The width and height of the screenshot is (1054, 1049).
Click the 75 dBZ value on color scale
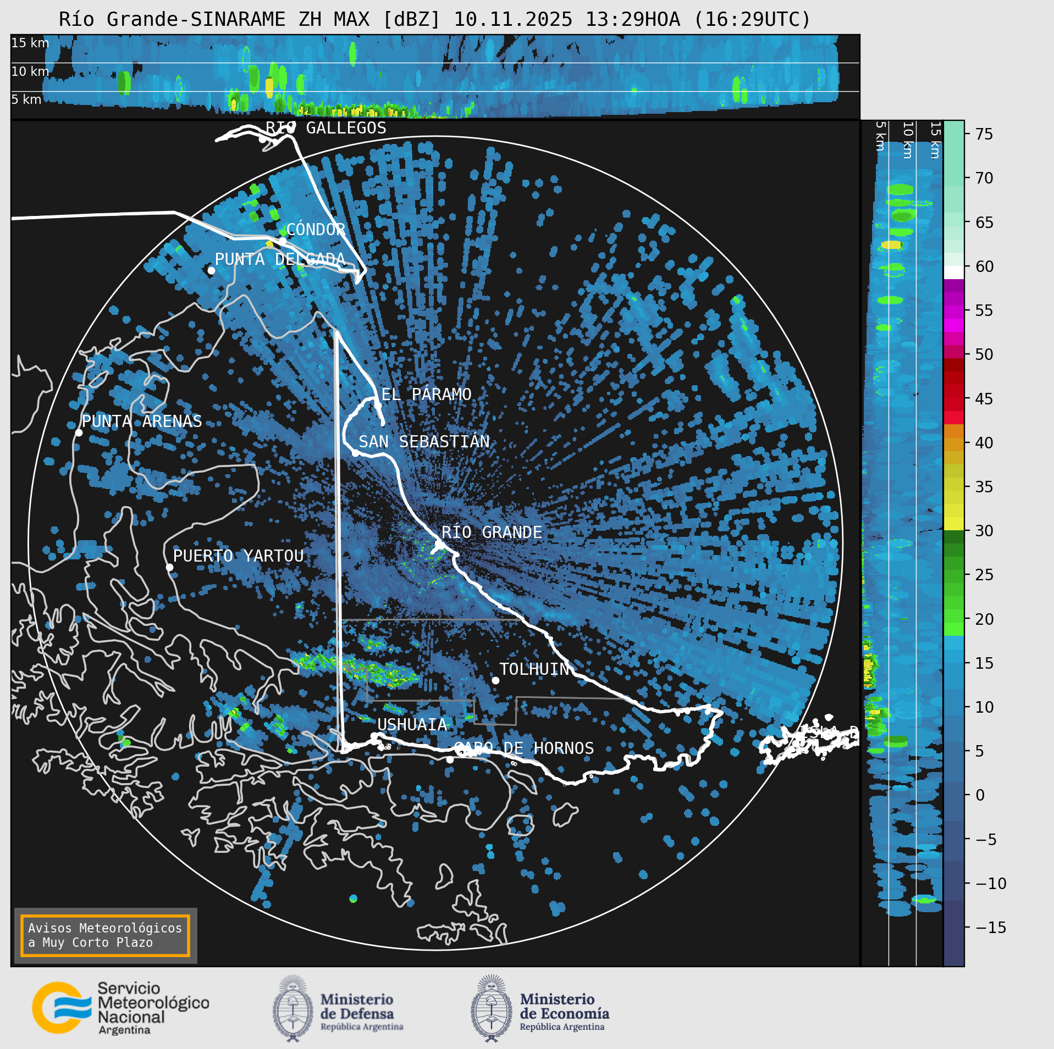click(984, 134)
